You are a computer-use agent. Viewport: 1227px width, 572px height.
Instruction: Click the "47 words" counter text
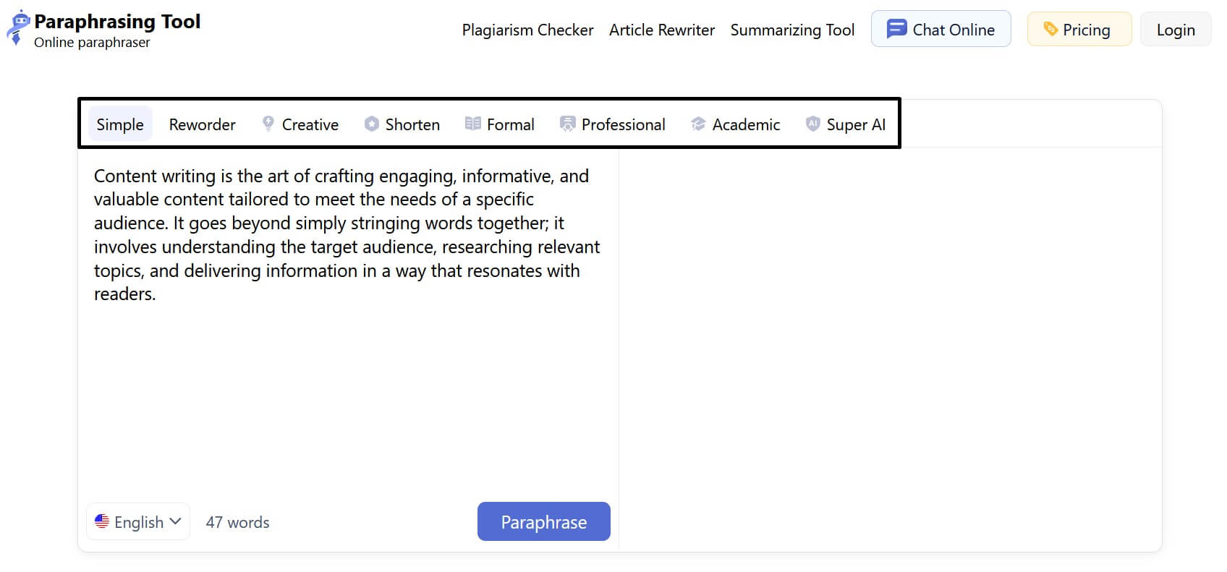pos(237,522)
